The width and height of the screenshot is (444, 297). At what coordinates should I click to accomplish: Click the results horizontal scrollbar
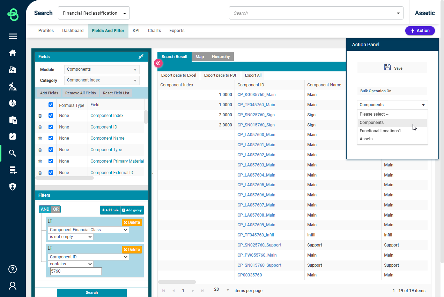point(177,282)
